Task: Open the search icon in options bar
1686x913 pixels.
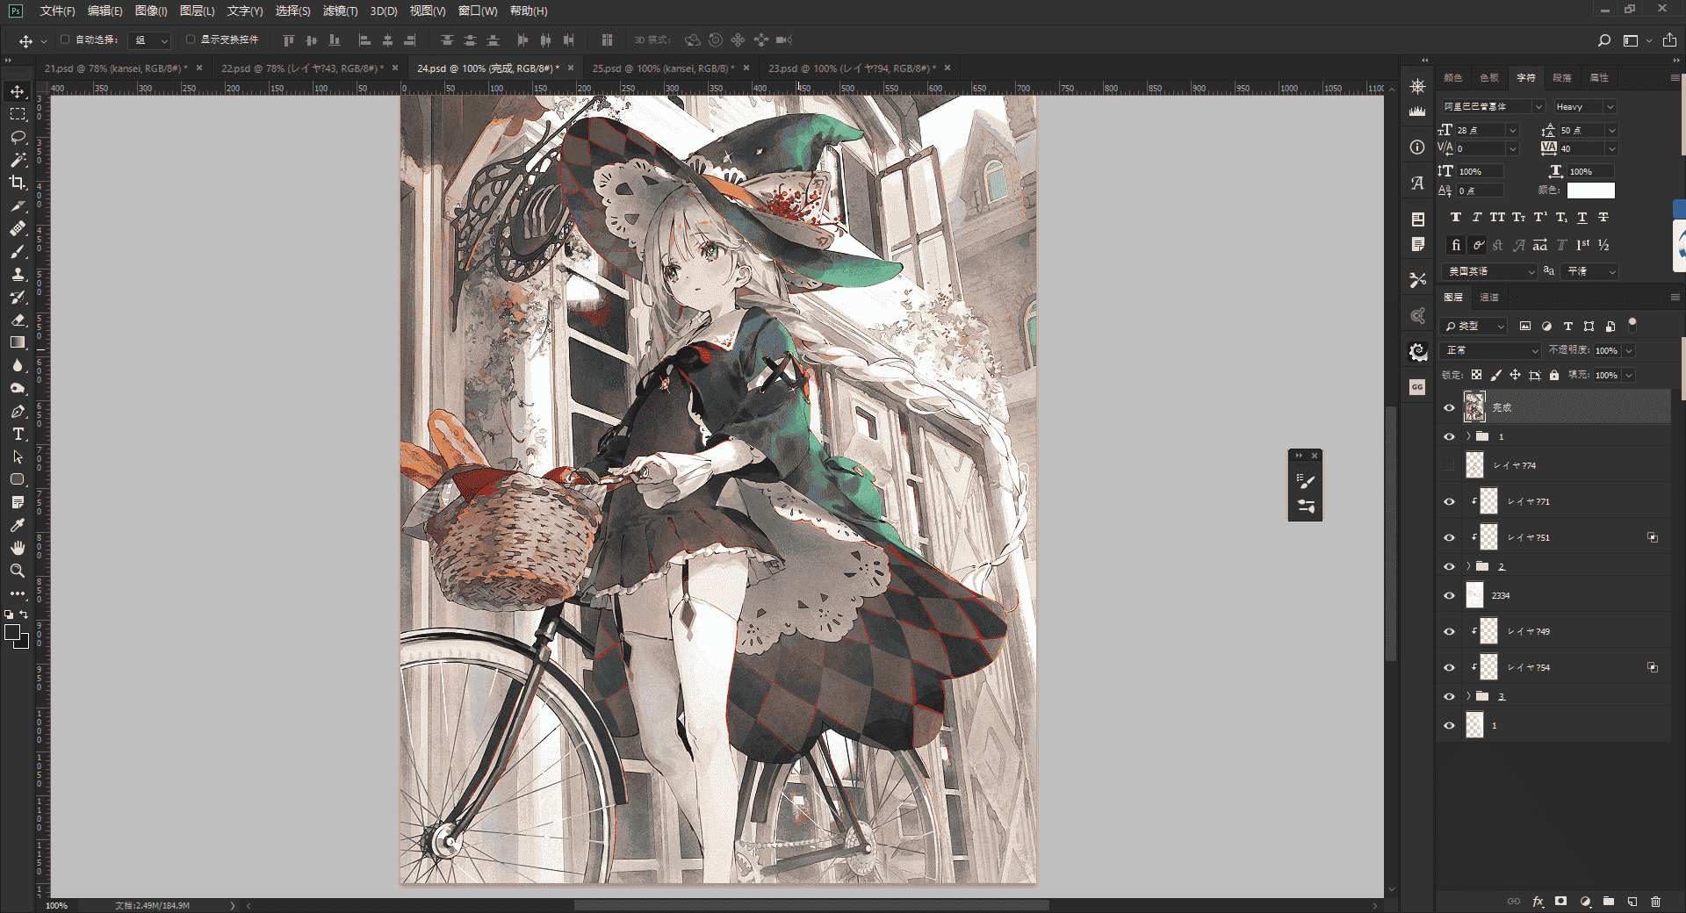Action: coord(1603,40)
